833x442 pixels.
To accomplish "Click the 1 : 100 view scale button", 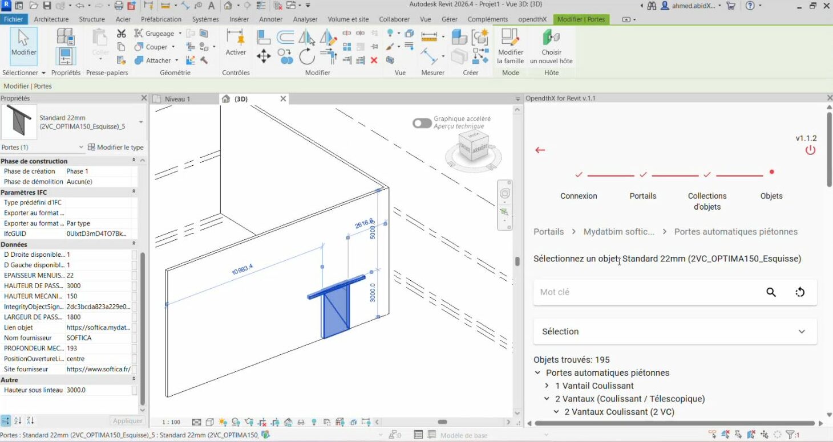I will [171, 422].
